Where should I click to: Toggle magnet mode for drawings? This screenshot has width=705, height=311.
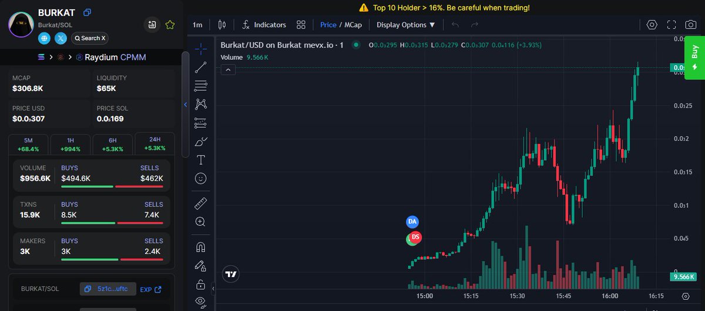pos(200,247)
